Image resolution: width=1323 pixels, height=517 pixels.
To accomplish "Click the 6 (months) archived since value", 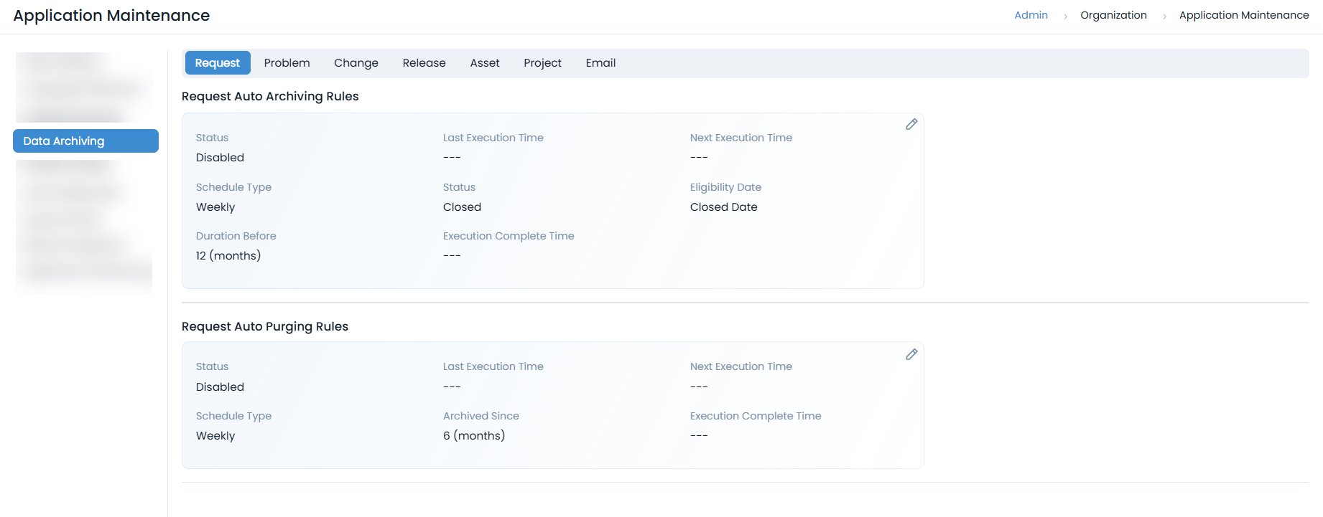I will point(474,436).
